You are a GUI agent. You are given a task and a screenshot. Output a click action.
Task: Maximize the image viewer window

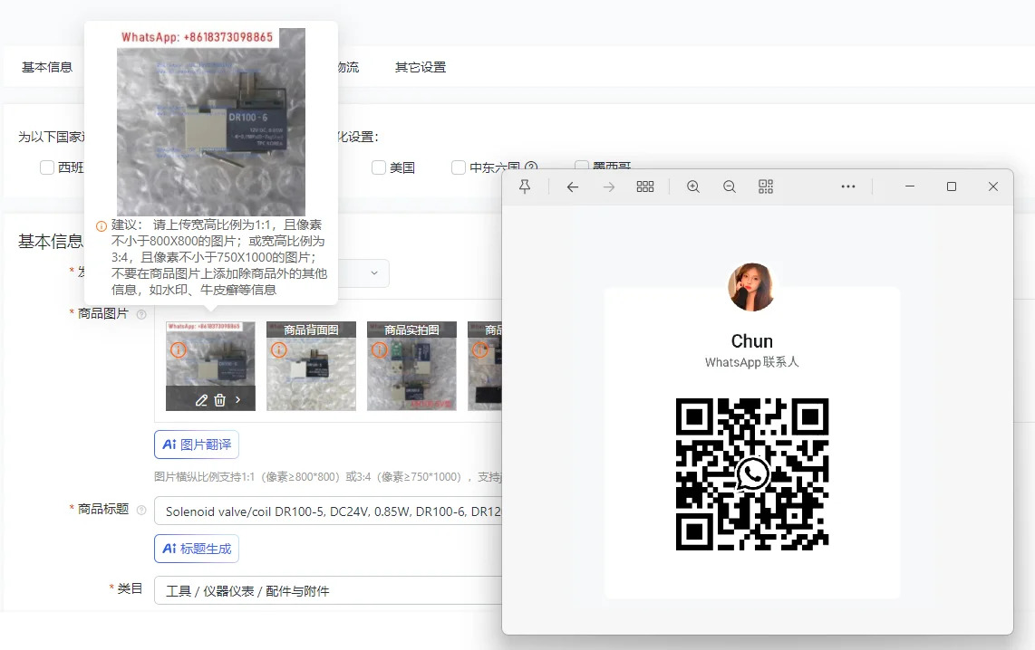952,186
